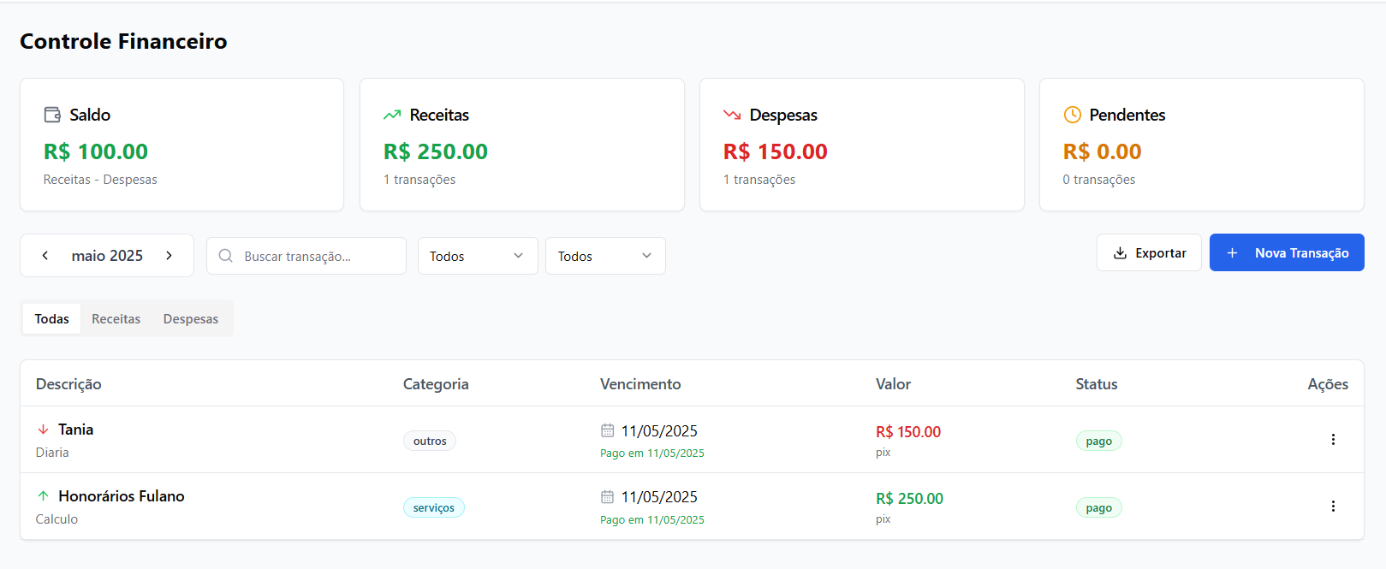
Task: Click the Status column header
Action: tap(1097, 384)
